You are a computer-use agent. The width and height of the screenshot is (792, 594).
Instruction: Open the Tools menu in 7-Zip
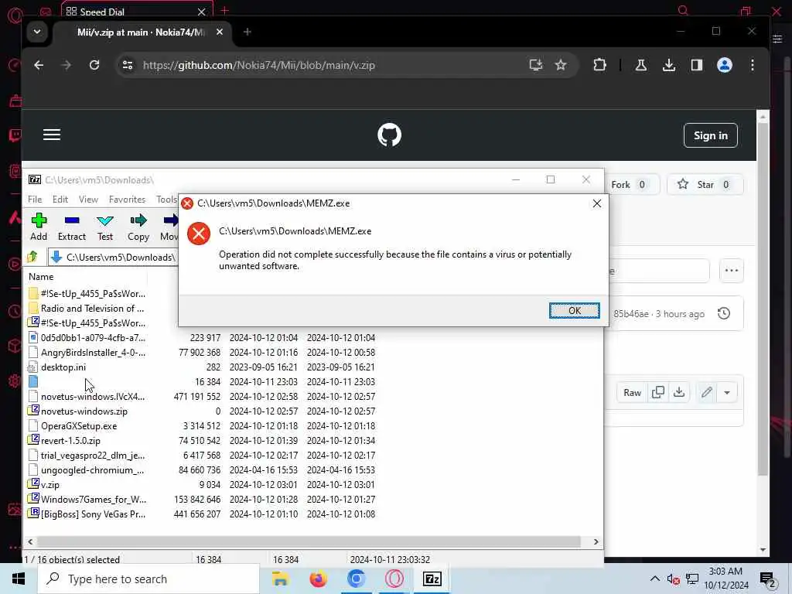(x=167, y=200)
